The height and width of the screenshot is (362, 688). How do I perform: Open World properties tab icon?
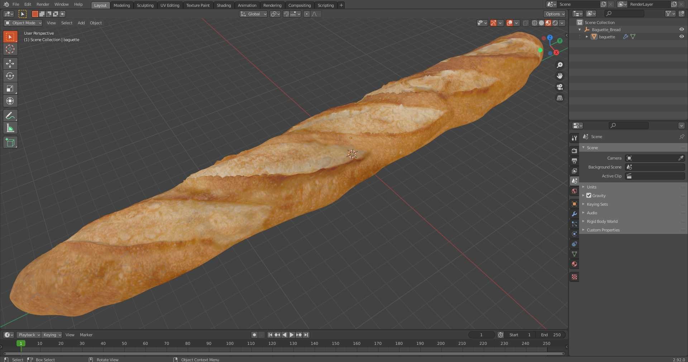coord(574,191)
